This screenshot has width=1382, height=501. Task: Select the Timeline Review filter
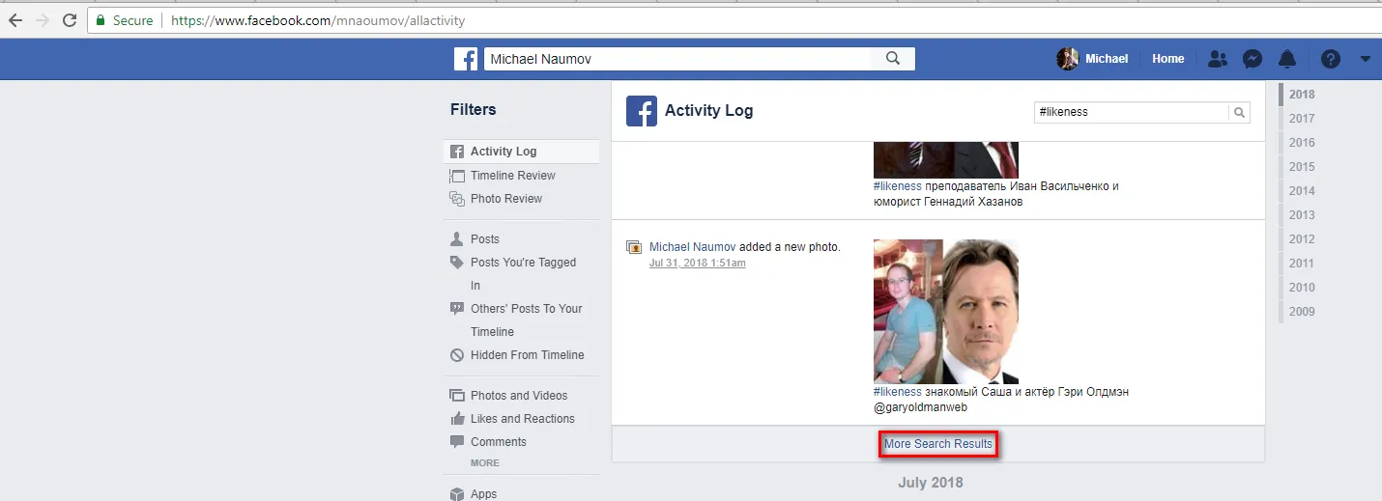(x=512, y=176)
